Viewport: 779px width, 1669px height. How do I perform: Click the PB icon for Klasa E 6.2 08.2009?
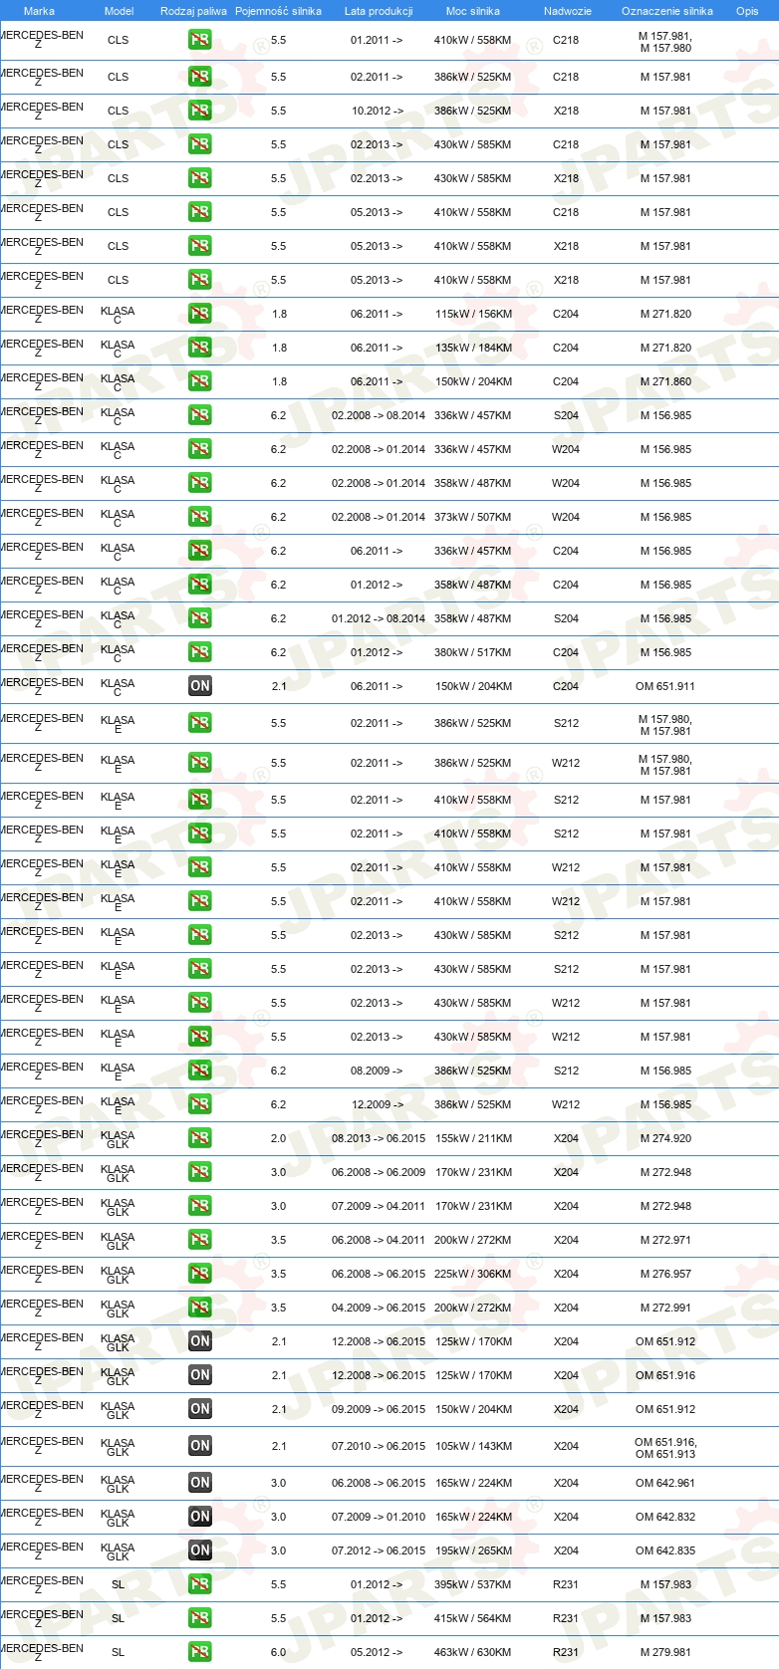click(200, 1071)
